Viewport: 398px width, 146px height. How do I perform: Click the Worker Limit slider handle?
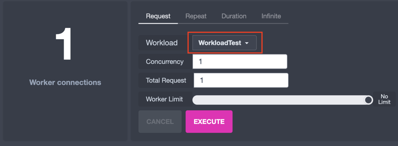click(x=368, y=100)
